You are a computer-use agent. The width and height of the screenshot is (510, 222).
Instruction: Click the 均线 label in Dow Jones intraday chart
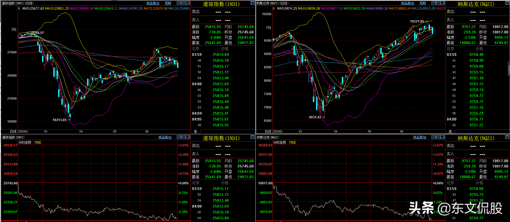pyautogui.click(x=38, y=143)
